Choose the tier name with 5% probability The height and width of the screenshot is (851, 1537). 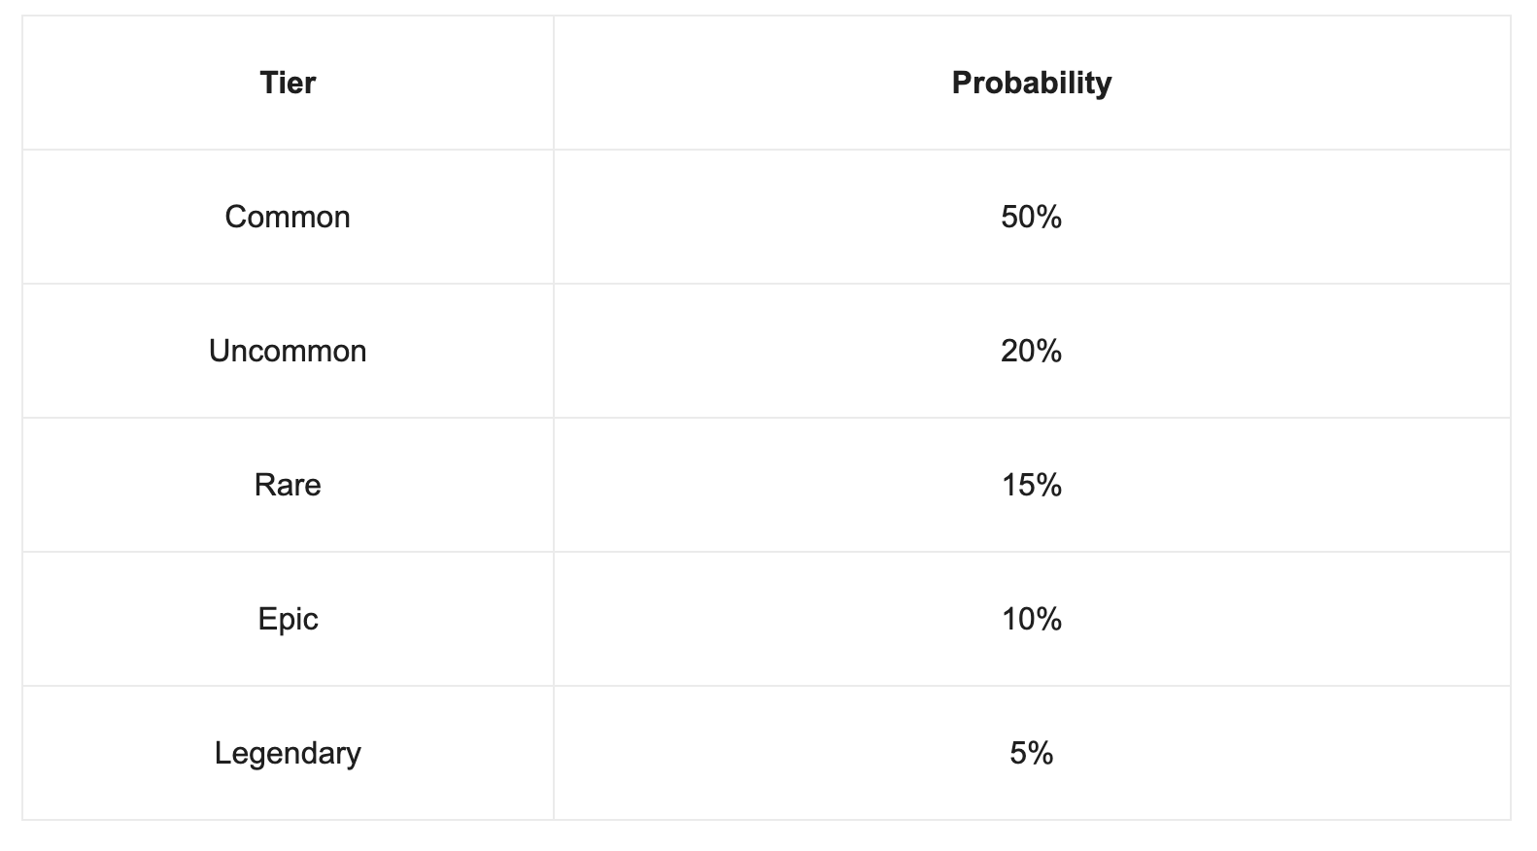point(288,753)
